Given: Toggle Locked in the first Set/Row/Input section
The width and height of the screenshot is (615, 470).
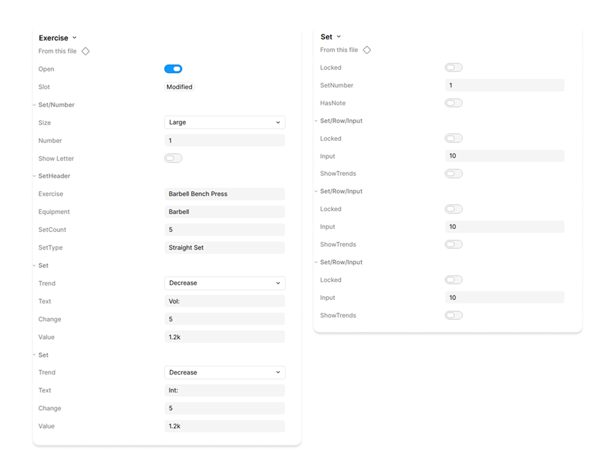Looking at the screenshot, I should point(454,138).
